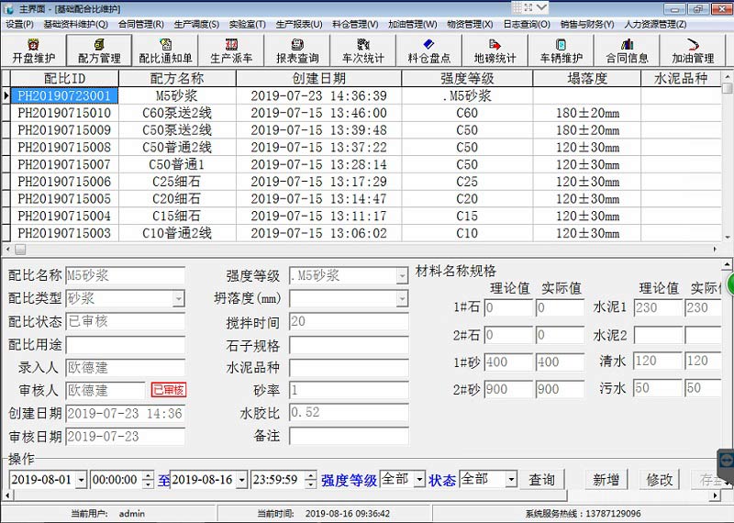The height and width of the screenshot is (523, 734).
Task: Click the 水胶比 field showing 0.52
Action: click(349, 413)
